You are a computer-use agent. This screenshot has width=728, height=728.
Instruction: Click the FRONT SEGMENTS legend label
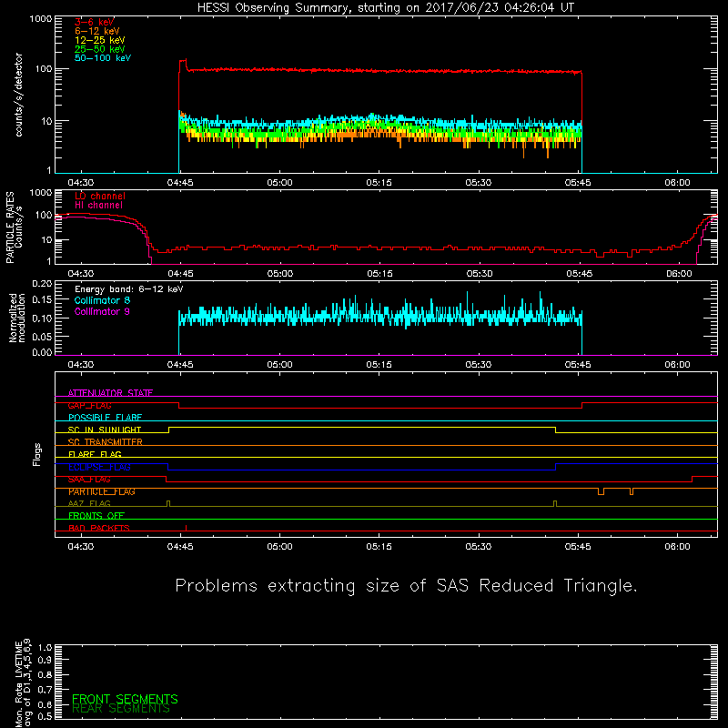(125, 699)
